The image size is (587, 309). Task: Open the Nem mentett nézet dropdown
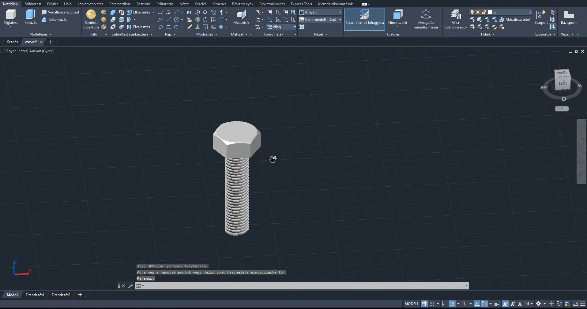(x=320, y=20)
